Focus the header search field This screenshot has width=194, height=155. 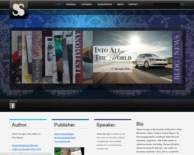point(167,5)
